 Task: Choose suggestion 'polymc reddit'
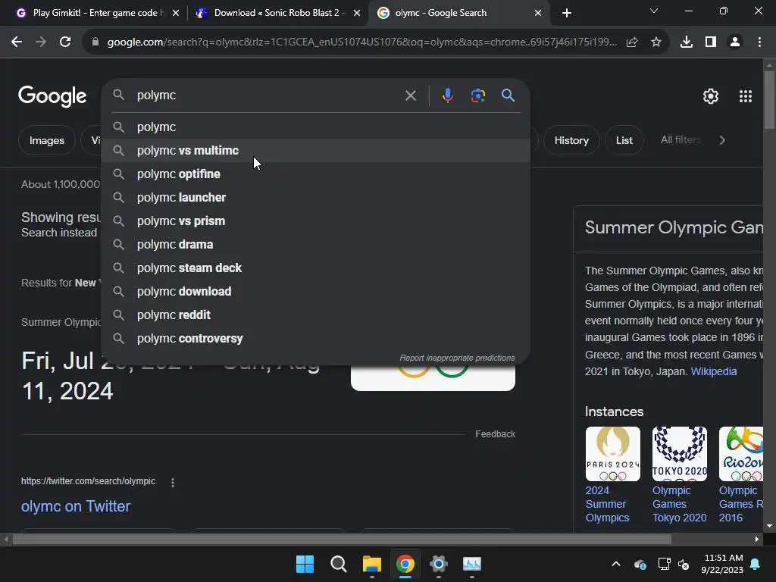tap(315, 315)
